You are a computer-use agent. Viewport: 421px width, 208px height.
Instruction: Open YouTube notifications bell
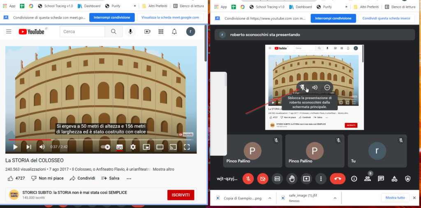point(174,32)
